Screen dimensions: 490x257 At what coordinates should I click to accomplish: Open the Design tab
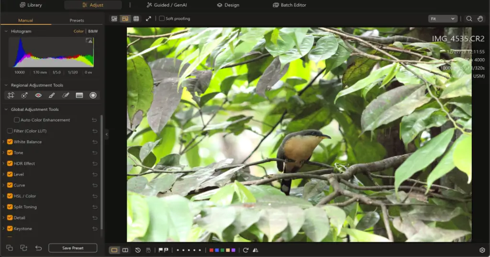(228, 5)
